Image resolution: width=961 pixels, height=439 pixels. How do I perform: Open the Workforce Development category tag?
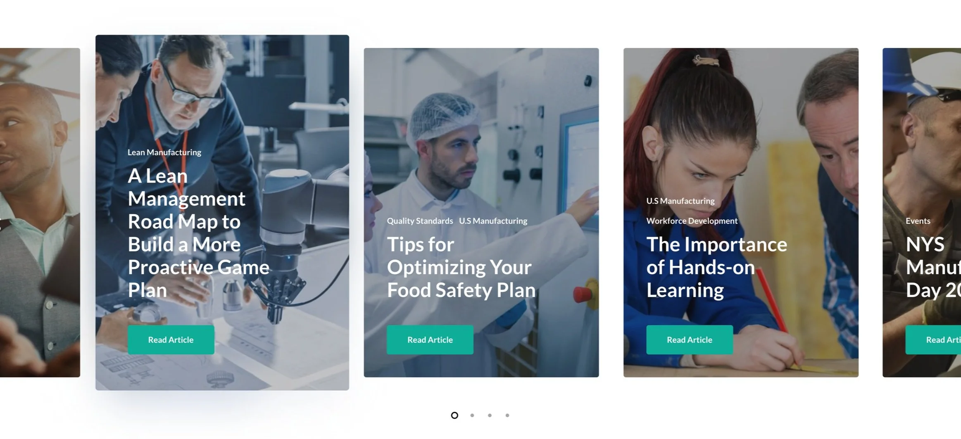(x=692, y=221)
